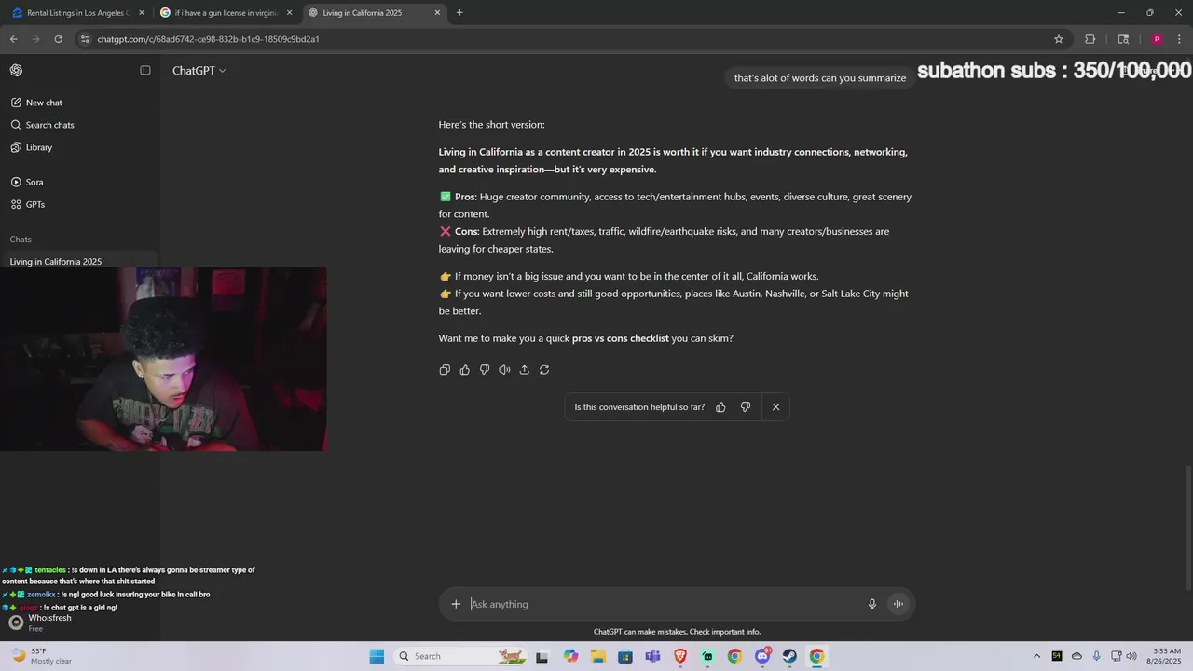
Task: Click the 'that's alot of words' user message
Action: [x=820, y=78]
